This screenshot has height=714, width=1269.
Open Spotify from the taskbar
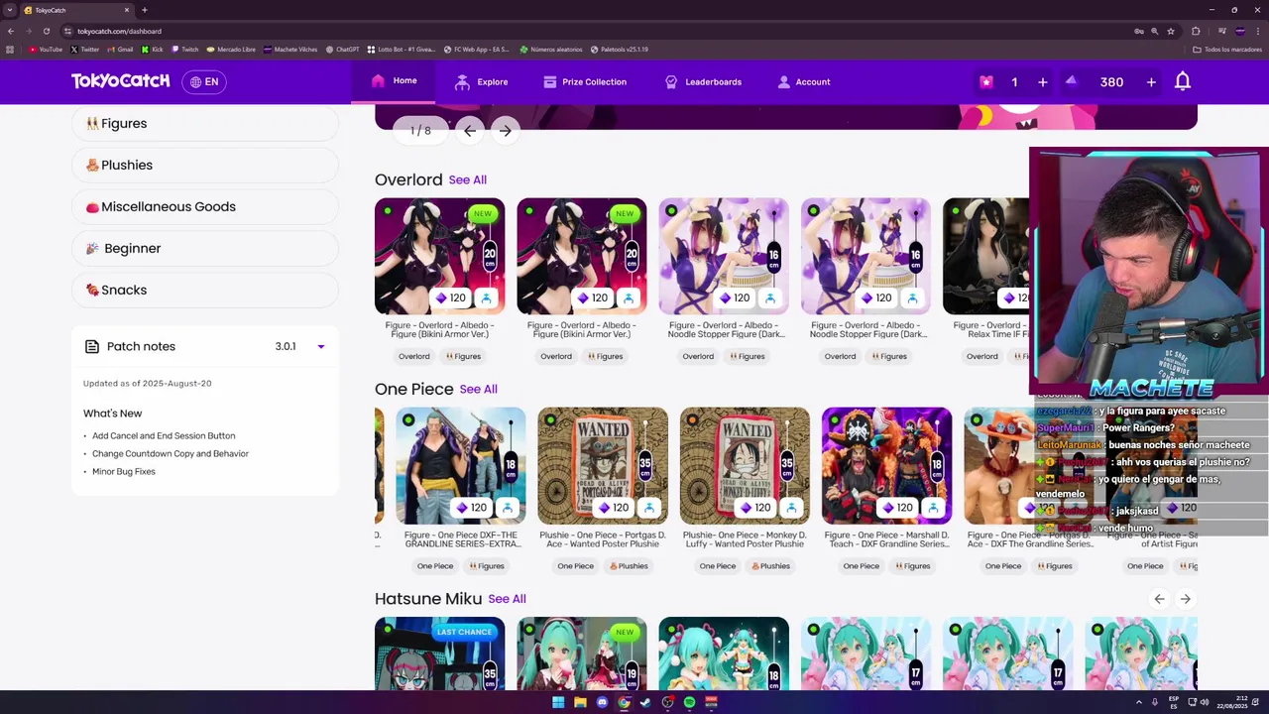click(689, 702)
